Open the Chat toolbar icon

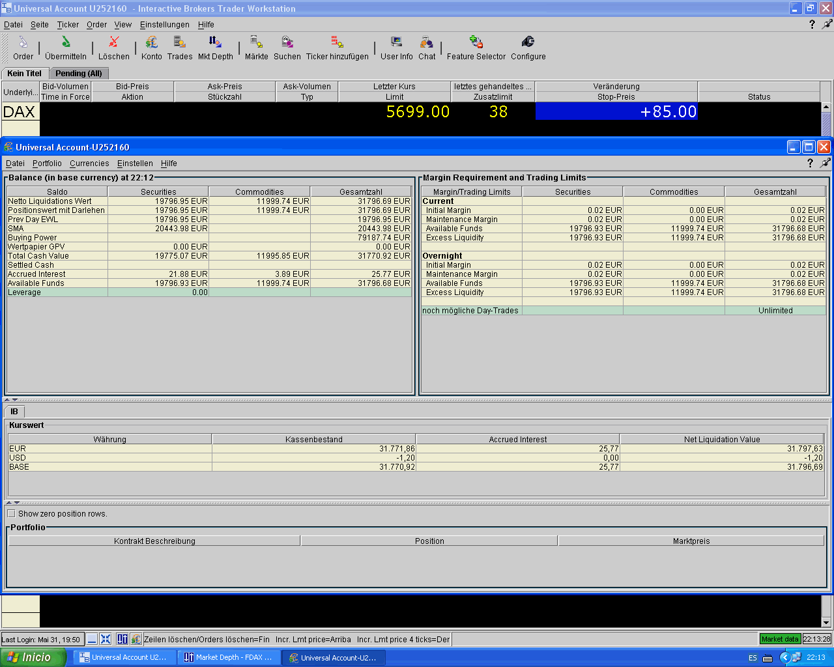427,42
